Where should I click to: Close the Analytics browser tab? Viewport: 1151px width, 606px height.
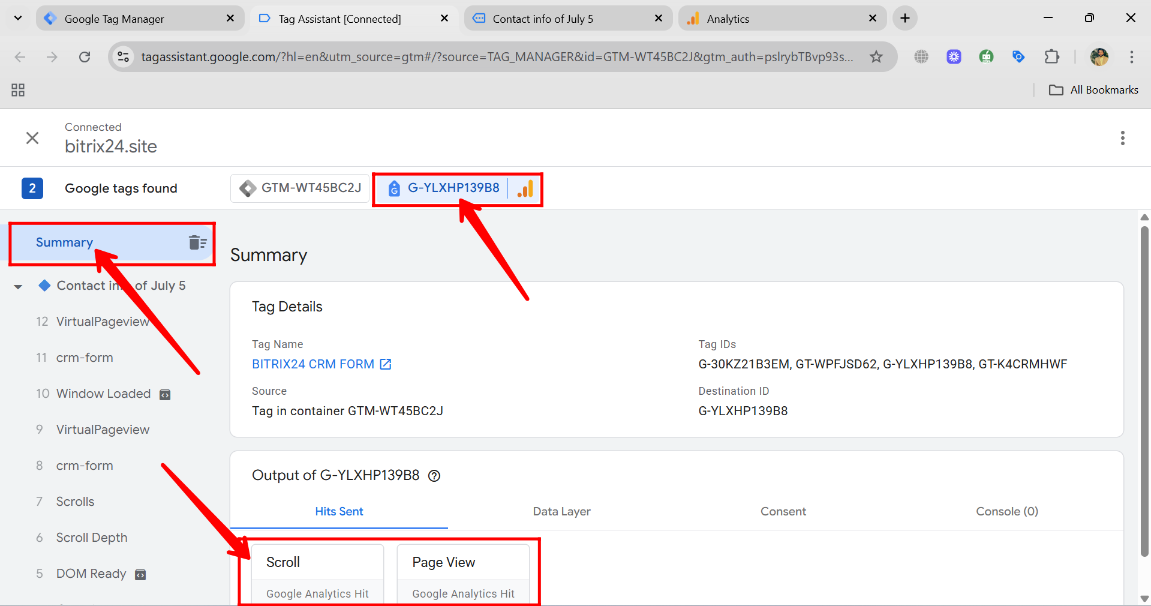tap(873, 19)
